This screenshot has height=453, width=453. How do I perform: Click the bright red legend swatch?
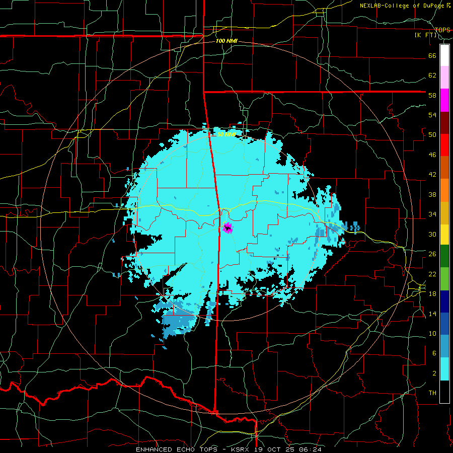point(444,145)
